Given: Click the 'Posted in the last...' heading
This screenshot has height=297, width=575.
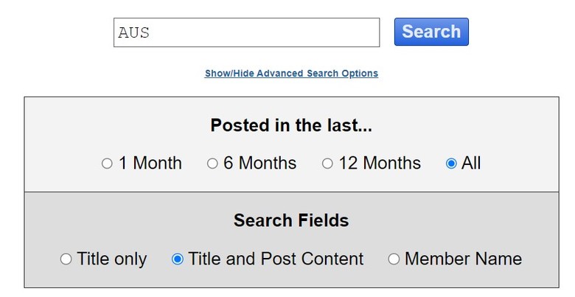Looking at the screenshot, I should (x=291, y=125).
